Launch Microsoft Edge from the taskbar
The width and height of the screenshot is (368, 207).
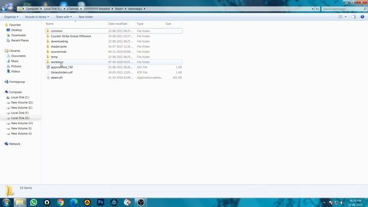point(74,202)
